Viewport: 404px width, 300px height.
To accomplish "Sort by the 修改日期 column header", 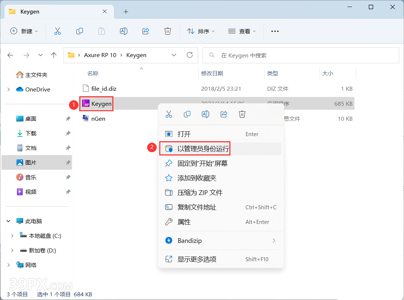I will (212, 74).
